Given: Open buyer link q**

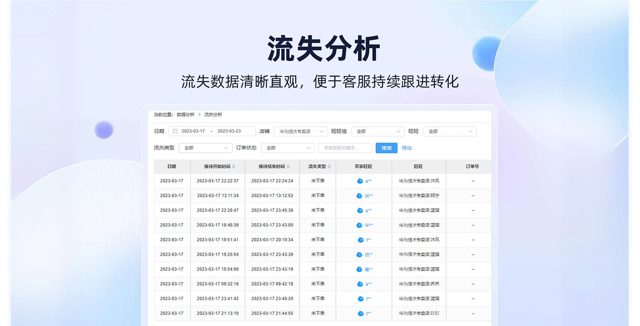Looking at the screenshot, I should [369, 211].
